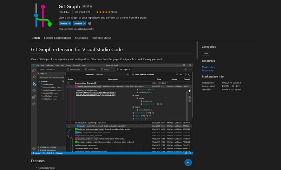Click the sync icon in demo status bar
Viewport: 281px width, 170px height.
pos(44,153)
